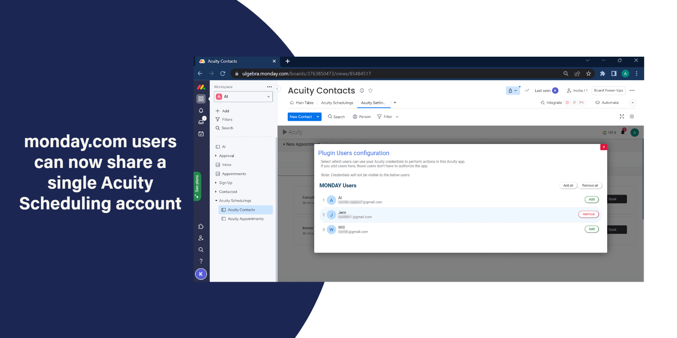Viewport: 677px width, 338px height.
Task: Remove user Jem from the plugin
Action: click(x=588, y=214)
